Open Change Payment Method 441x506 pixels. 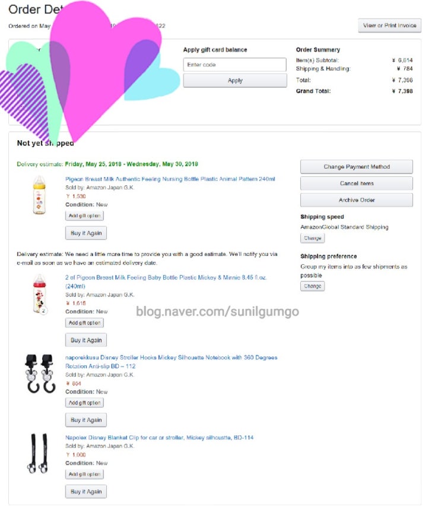[357, 166]
